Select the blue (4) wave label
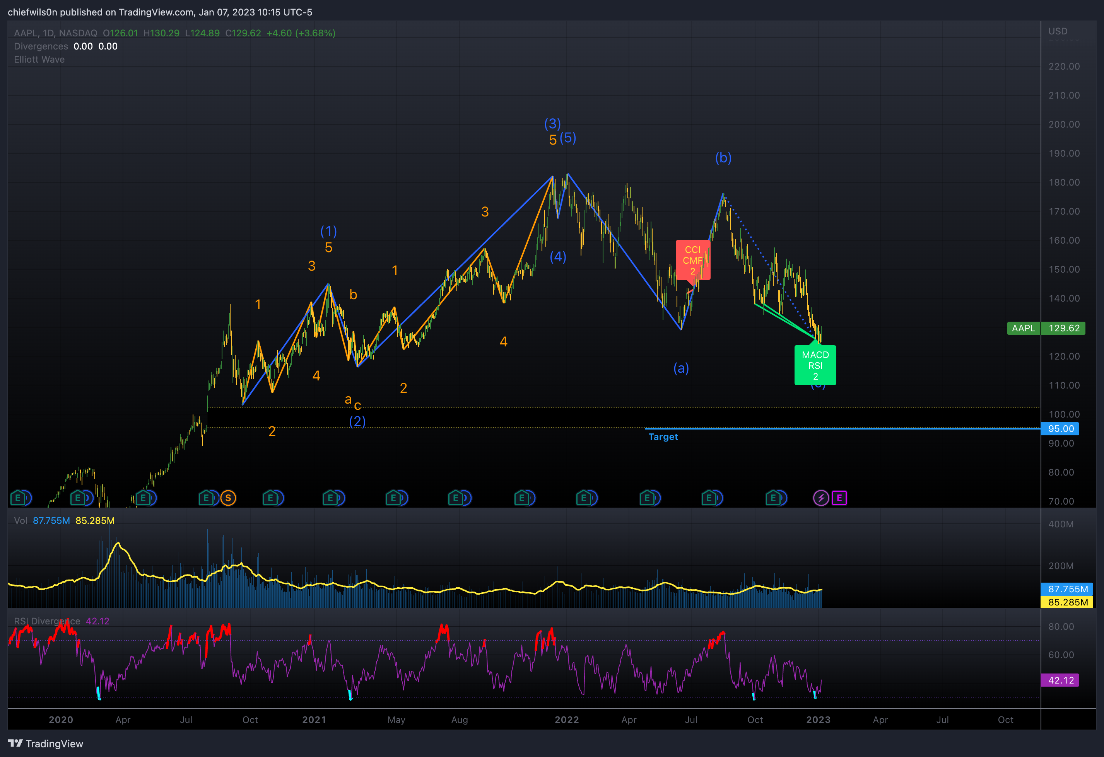Image resolution: width=1104 pixels, height=757 pixels. (558, 257)
